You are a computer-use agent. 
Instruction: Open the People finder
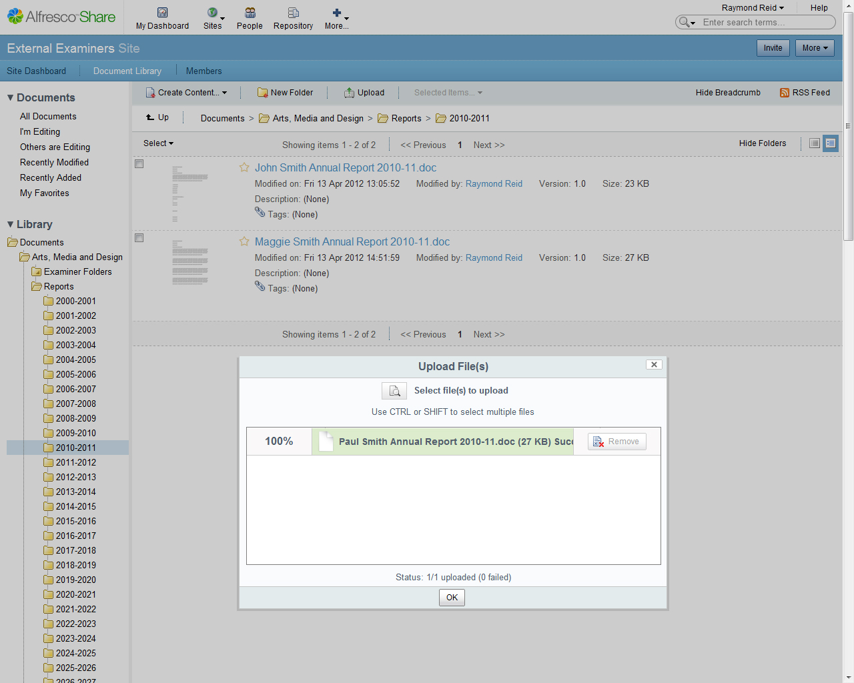coord(250,18)
